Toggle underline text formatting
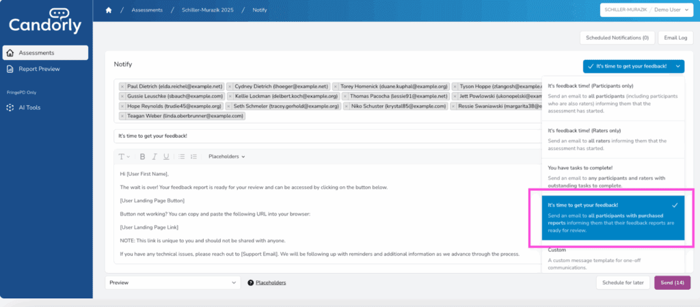Screen dimensions: 700x307 [165, 156]
